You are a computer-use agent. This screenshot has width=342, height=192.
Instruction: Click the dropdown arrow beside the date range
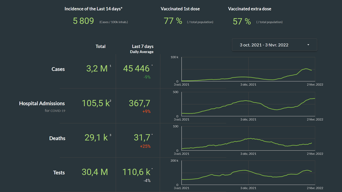click(x=308, y=45)
